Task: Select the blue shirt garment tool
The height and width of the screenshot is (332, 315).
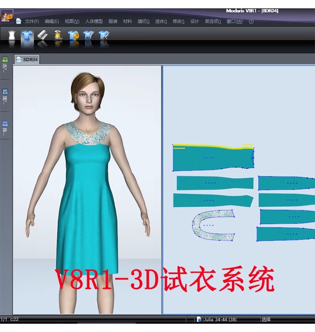Action: [x=27, y=35]
